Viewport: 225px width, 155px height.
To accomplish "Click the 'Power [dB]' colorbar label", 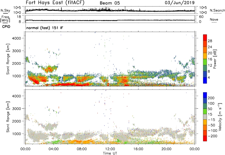I will pos(215,59).
